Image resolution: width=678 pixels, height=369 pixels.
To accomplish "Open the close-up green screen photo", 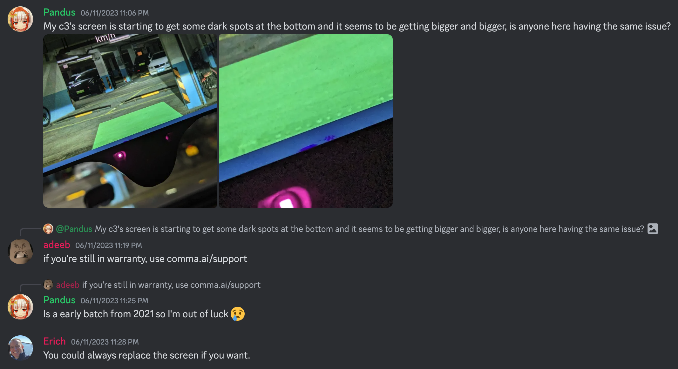I will [306, 121].
